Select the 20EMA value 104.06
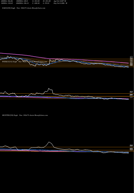This screenshot has width=134, height=193. click(x=6, y=1)
